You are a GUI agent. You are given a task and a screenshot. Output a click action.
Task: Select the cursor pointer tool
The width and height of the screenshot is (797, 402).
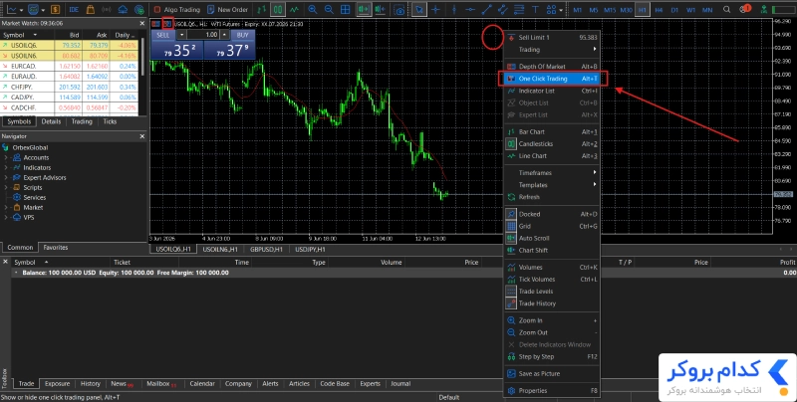pos(418,10)
